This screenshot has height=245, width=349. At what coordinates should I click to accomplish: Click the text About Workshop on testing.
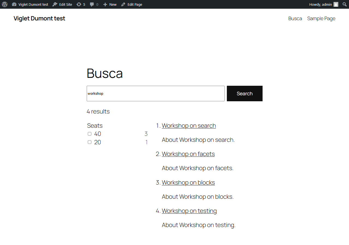click(x=198, y=225)
